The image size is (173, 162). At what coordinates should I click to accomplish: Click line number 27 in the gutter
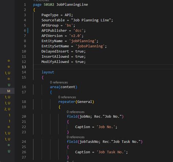(x=24, y=157)
